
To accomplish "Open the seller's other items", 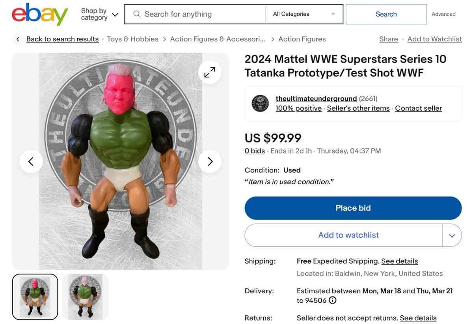I will 358,108.
